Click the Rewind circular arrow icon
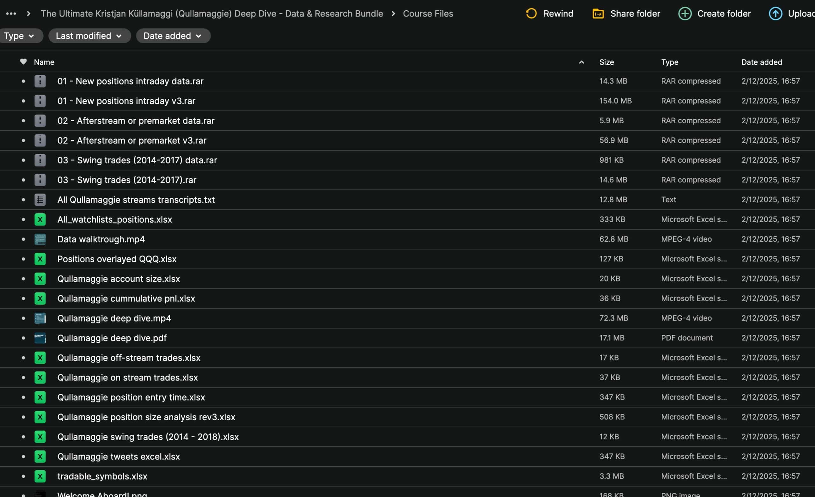Image resolution: width=815 pixels, height=497 pixels. [x=531, y=14]
